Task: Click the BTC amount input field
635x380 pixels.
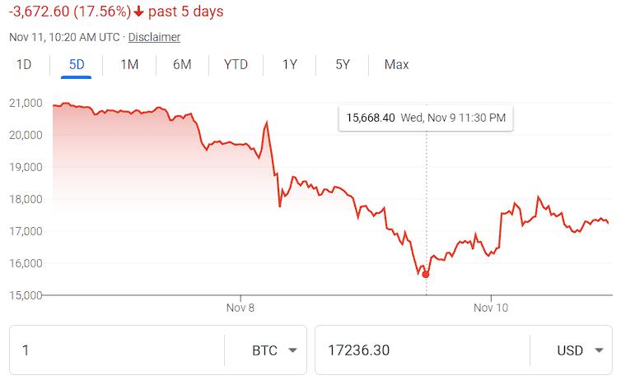Action: pos(115,350)
